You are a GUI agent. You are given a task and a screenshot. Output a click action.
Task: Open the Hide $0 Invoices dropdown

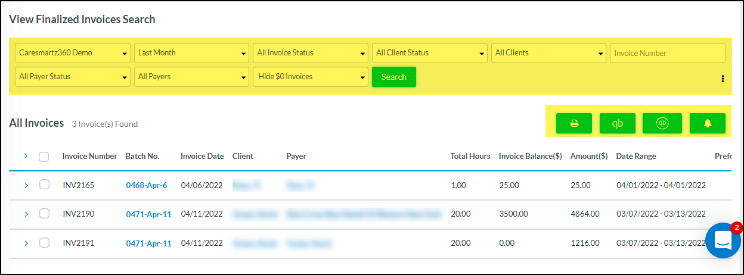click(x=310, y=77)
